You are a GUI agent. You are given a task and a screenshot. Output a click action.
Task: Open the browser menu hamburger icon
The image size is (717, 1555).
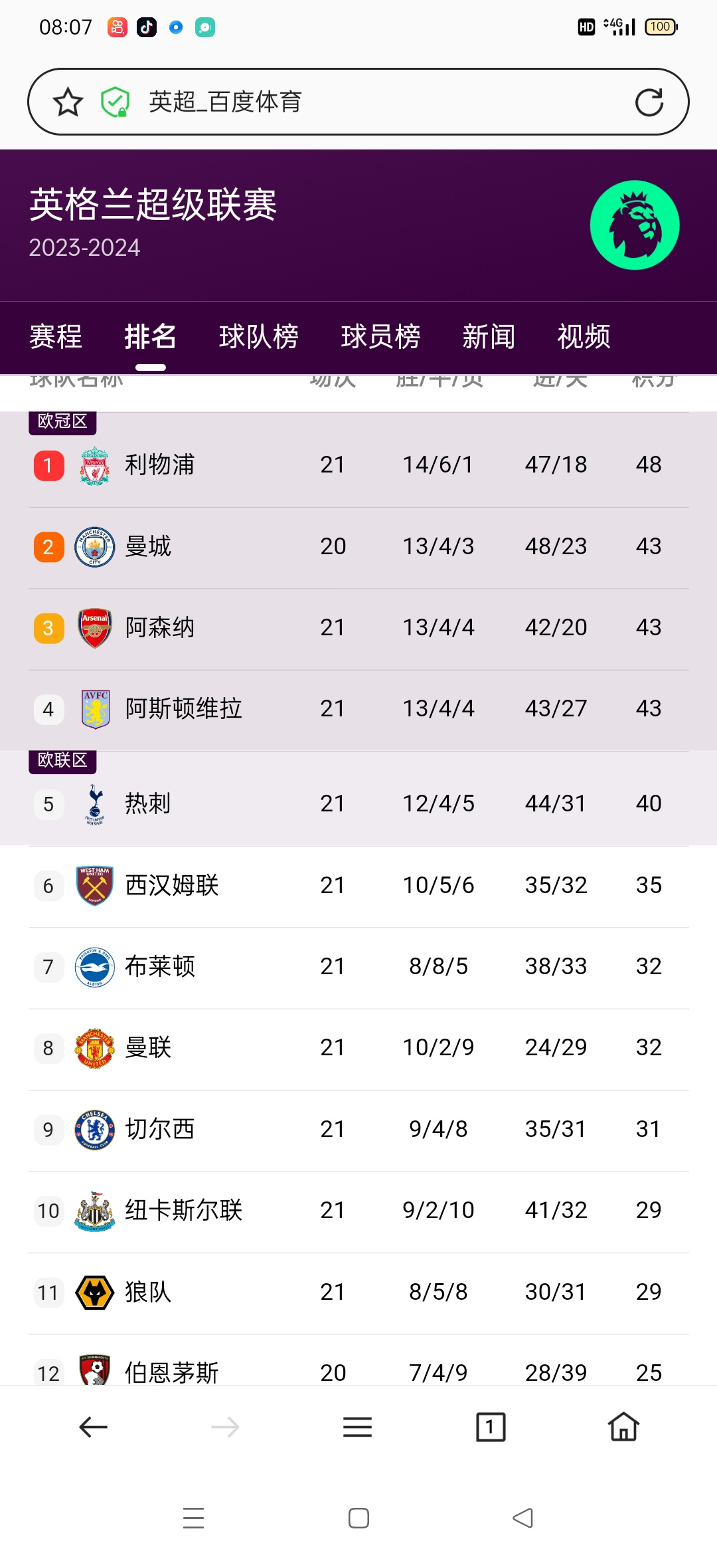tap(357, 1427)
